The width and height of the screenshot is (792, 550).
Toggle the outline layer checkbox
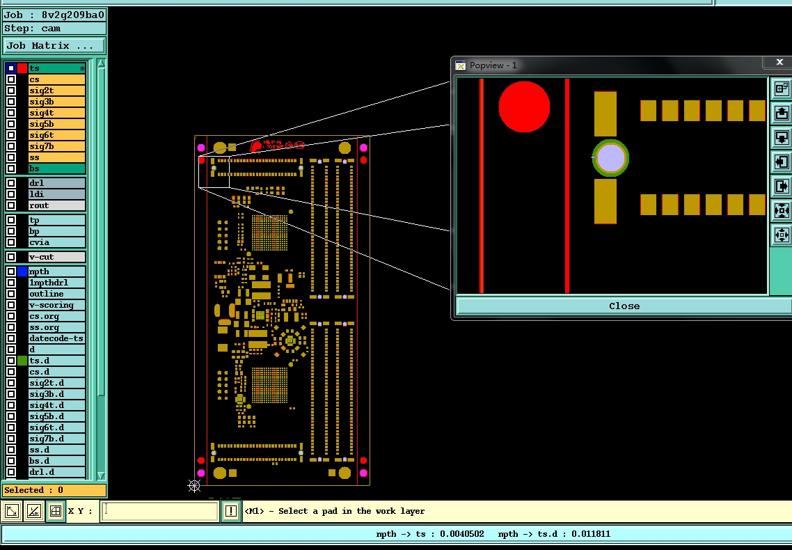tap(10, 293)
